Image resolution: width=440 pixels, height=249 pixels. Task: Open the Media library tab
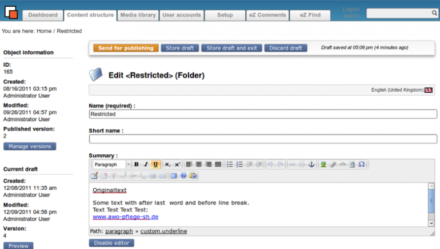click(x=138, y=15)
